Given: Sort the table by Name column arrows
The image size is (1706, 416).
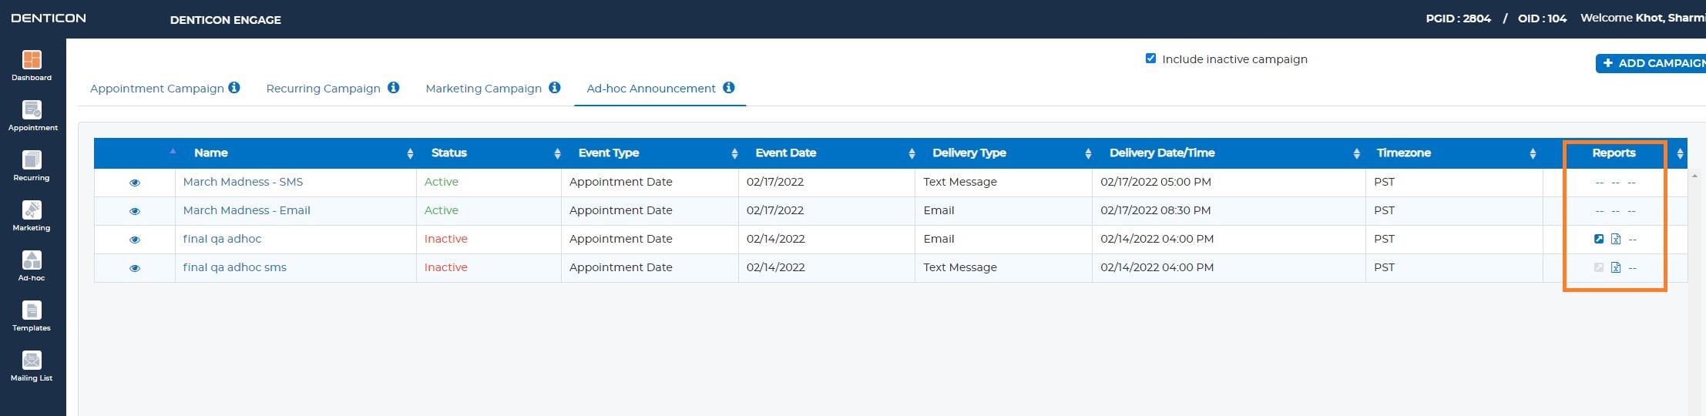Looking at the screenshot, I should point(410,153).
